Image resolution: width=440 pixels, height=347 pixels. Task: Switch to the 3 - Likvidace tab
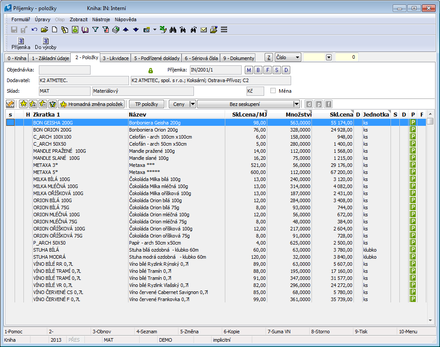(x=116, y=58)
